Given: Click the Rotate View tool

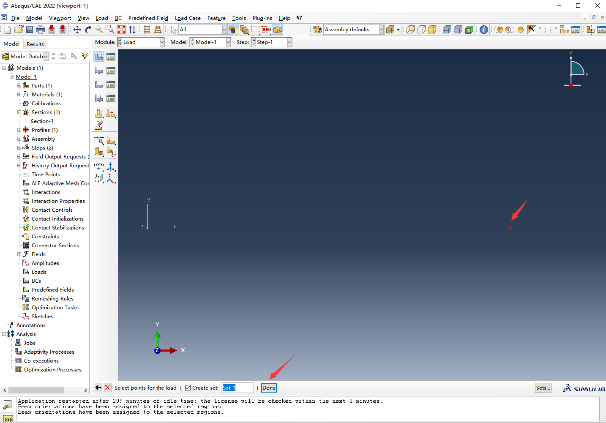Looking at the screenshot, I should (x=88, y=30).
